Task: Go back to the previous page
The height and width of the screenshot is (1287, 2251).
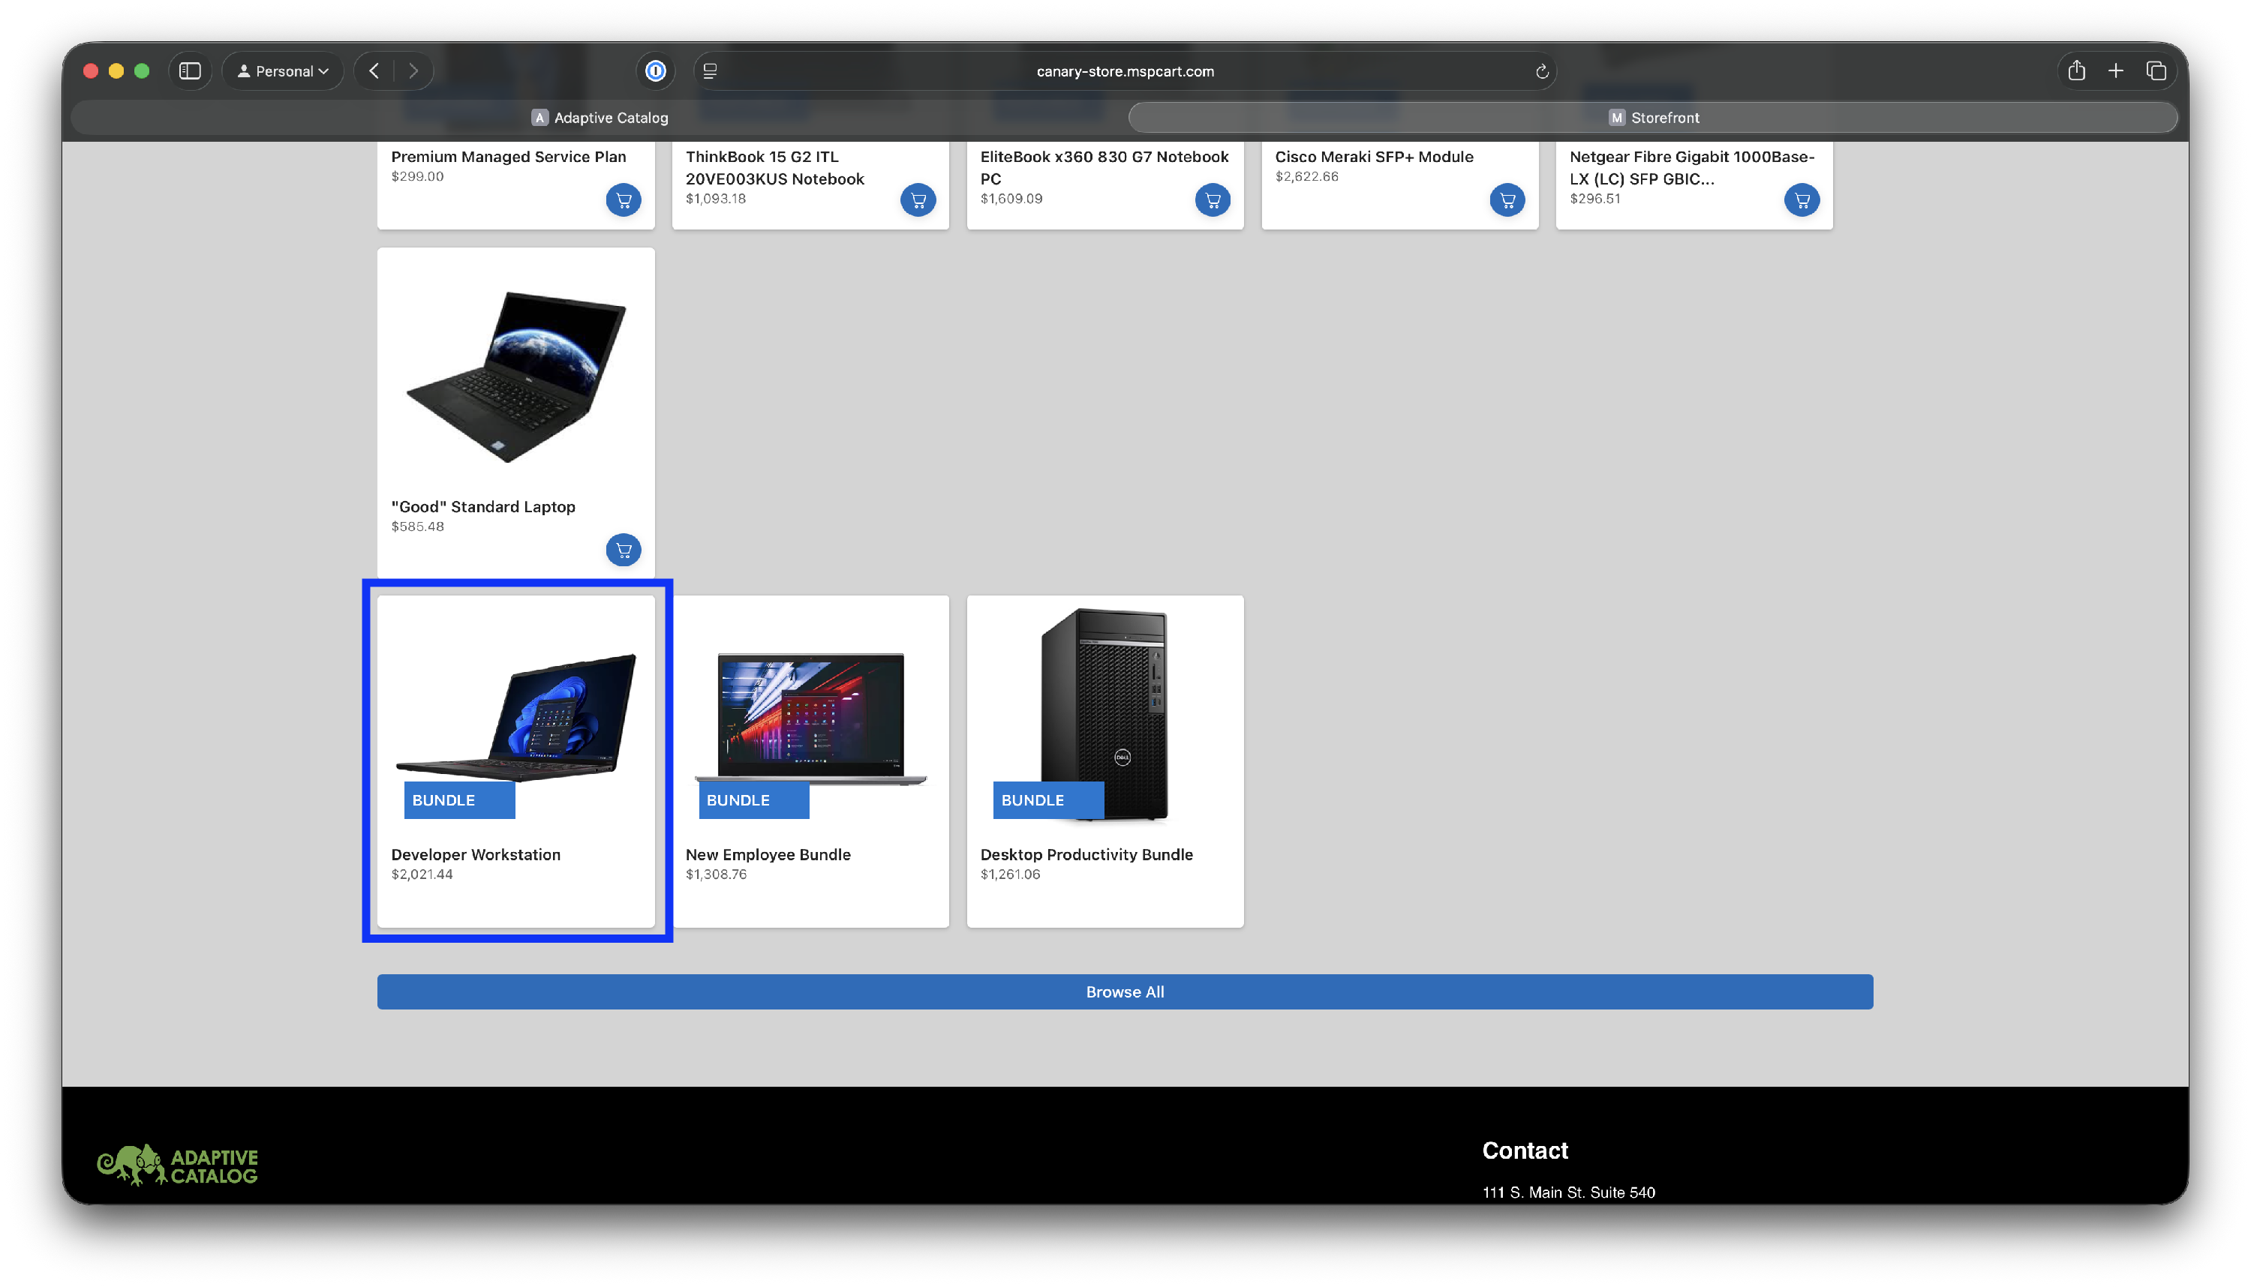Action: click(374, 70)
